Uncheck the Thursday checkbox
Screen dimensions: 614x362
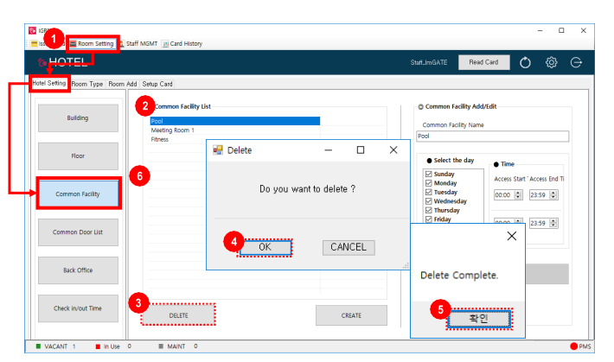429,210
